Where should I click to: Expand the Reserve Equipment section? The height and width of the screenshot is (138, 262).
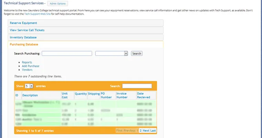coord(23,23)
